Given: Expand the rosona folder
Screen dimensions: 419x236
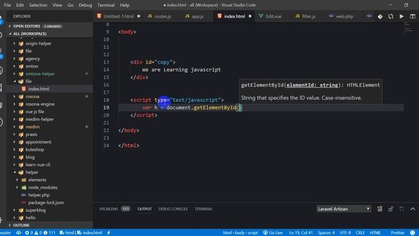Looking at the screenshot, I should [32, 96].
